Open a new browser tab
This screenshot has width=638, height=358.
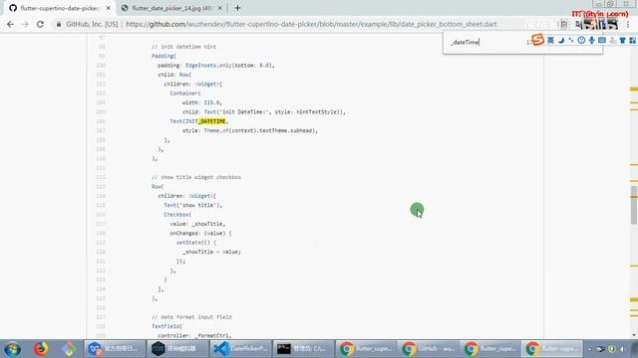(x=237, y=8)
